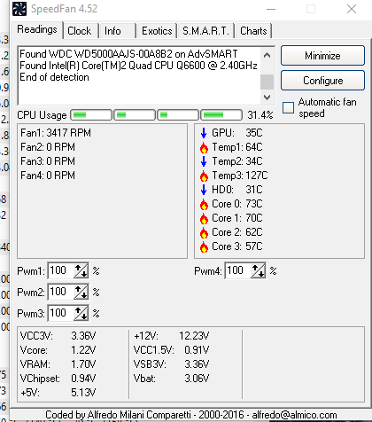Select the Fan2: 0 RPM reading
The height and width of the screenshot is (422, 372).
tap(48, 147)
